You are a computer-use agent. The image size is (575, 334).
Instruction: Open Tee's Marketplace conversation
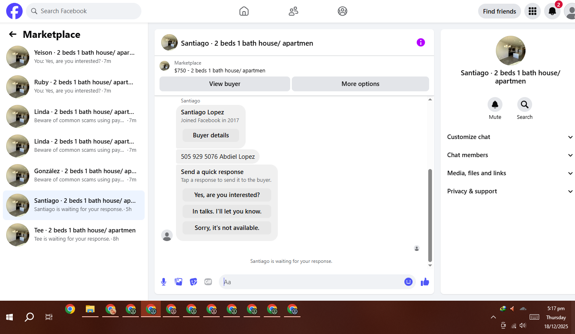pos(74,235)
